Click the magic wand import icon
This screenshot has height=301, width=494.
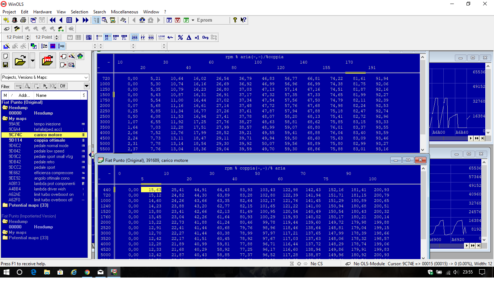click(x=72, y=56)
